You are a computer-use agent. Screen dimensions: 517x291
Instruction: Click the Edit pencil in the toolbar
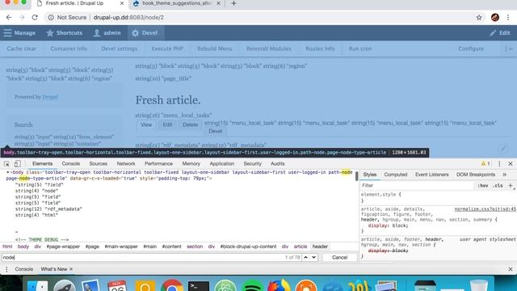(x=500, y=33)
